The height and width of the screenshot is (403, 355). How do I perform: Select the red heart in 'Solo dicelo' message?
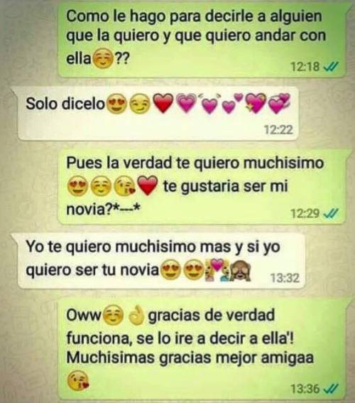pos(163,103)
